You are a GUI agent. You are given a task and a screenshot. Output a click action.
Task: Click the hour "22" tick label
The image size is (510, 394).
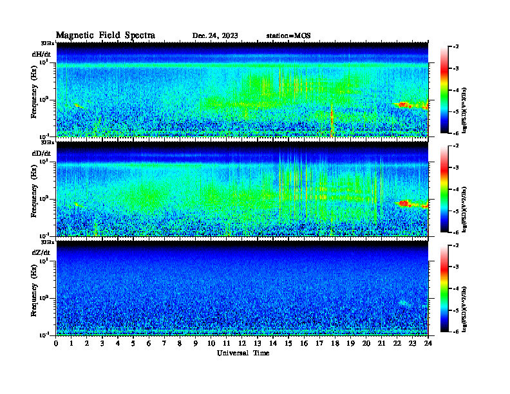pyautogui.click(x=397, y=344)
